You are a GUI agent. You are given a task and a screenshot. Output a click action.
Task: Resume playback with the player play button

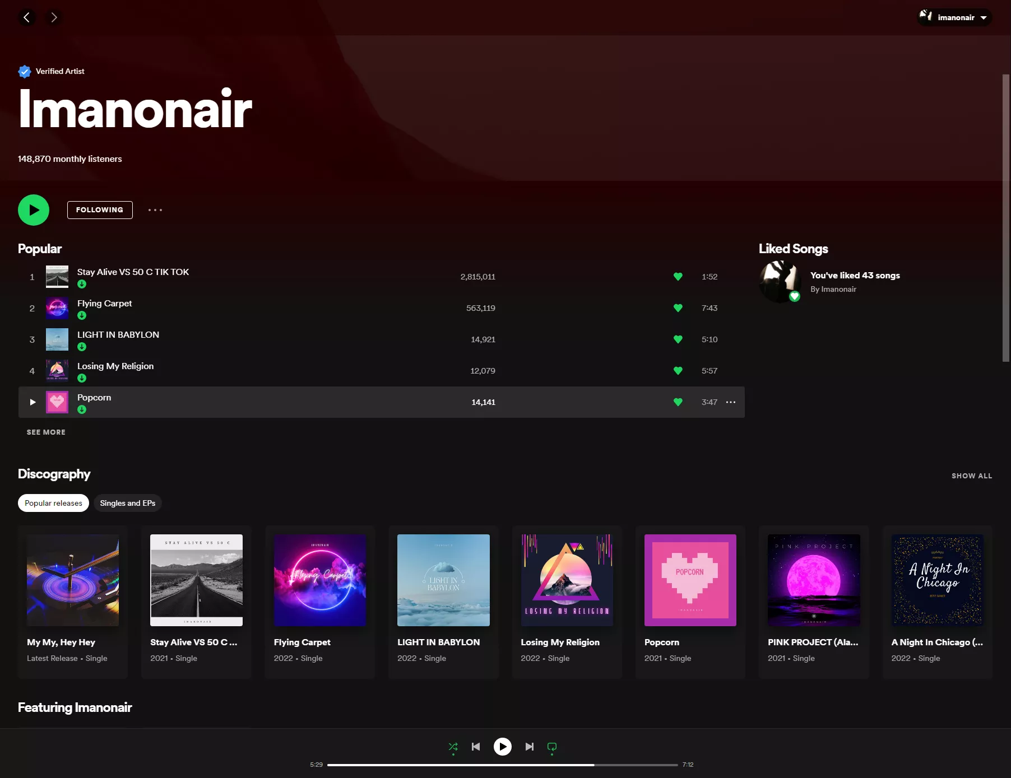point(503,747)
